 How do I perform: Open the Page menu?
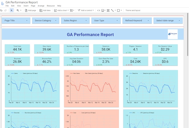tap(33, 6)
